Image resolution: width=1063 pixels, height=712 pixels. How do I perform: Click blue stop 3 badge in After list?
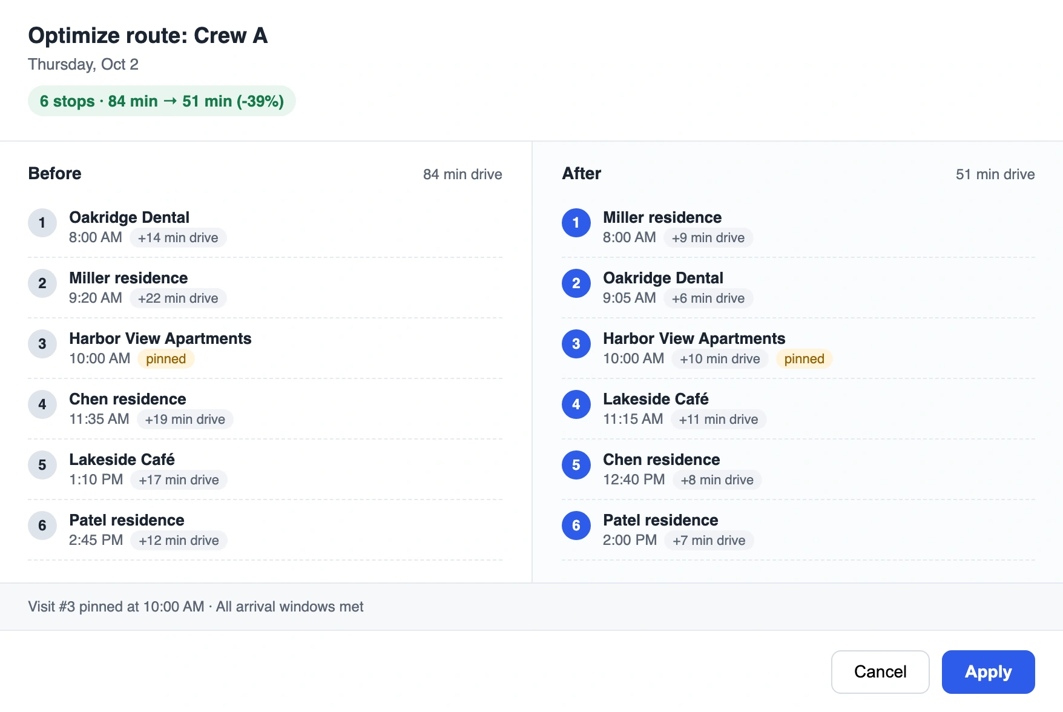576,344
